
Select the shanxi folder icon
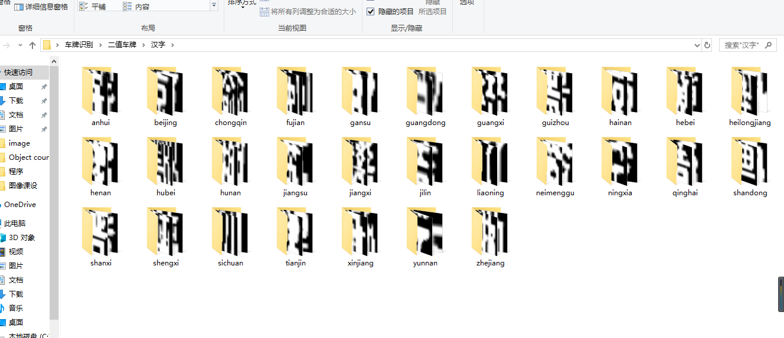[100, 232]
